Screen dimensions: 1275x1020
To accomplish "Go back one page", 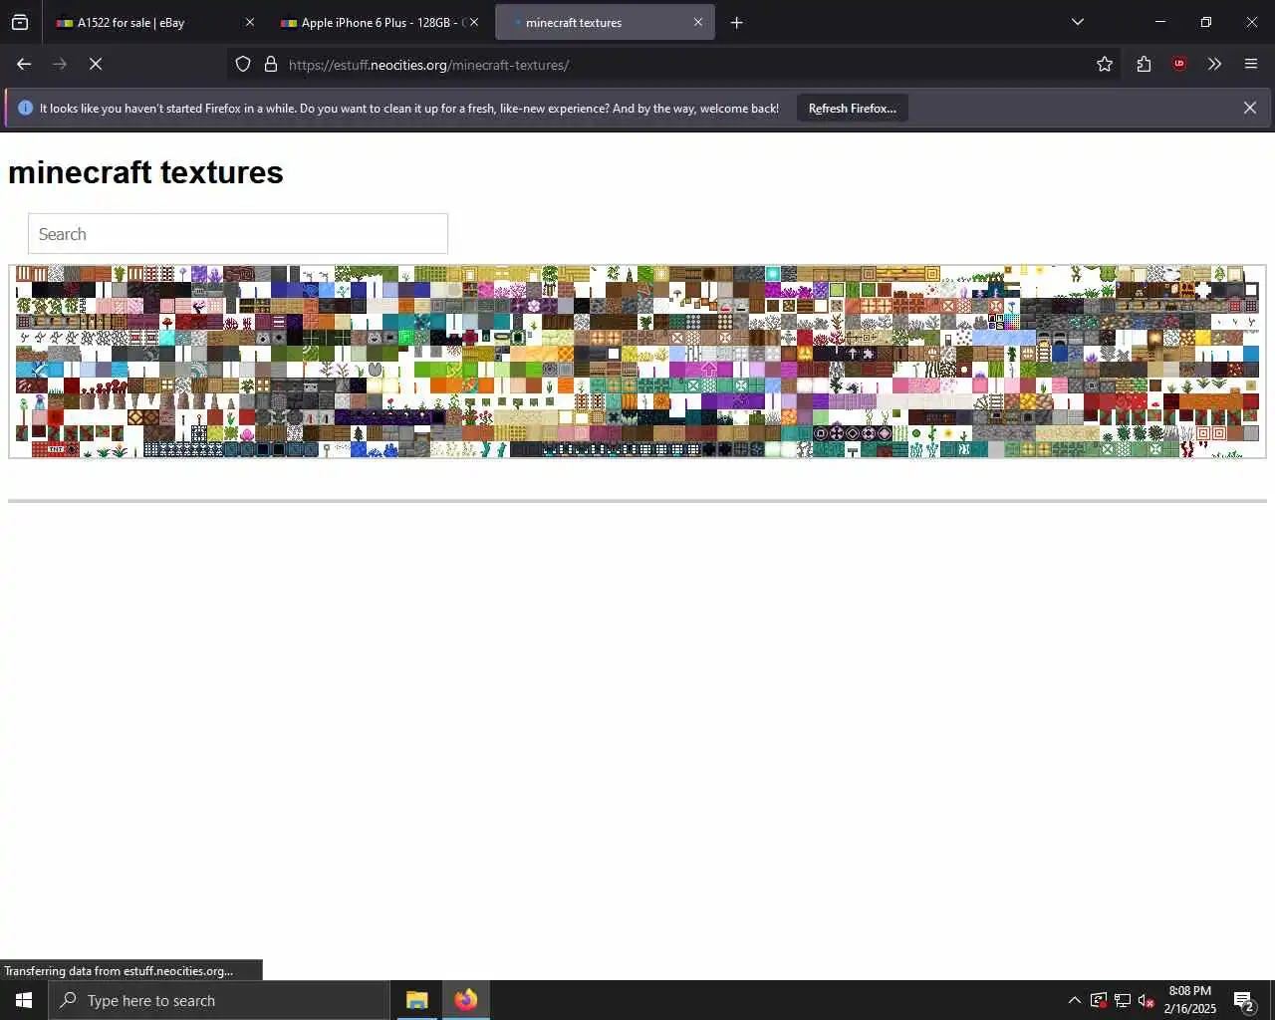I will [x=24, y=64].
